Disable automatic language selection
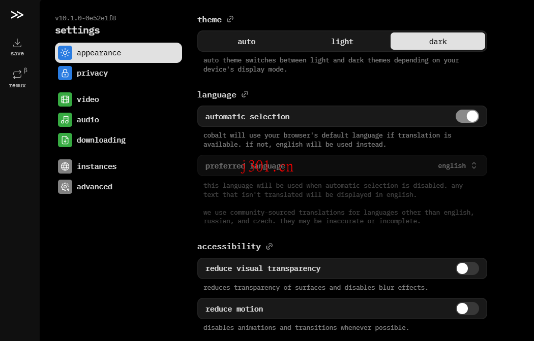534x341 pixels. click(x=467, y=116)
